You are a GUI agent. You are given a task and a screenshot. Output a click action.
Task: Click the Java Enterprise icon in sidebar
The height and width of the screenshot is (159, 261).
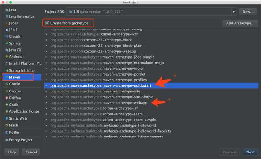click(x=7, y=17)
